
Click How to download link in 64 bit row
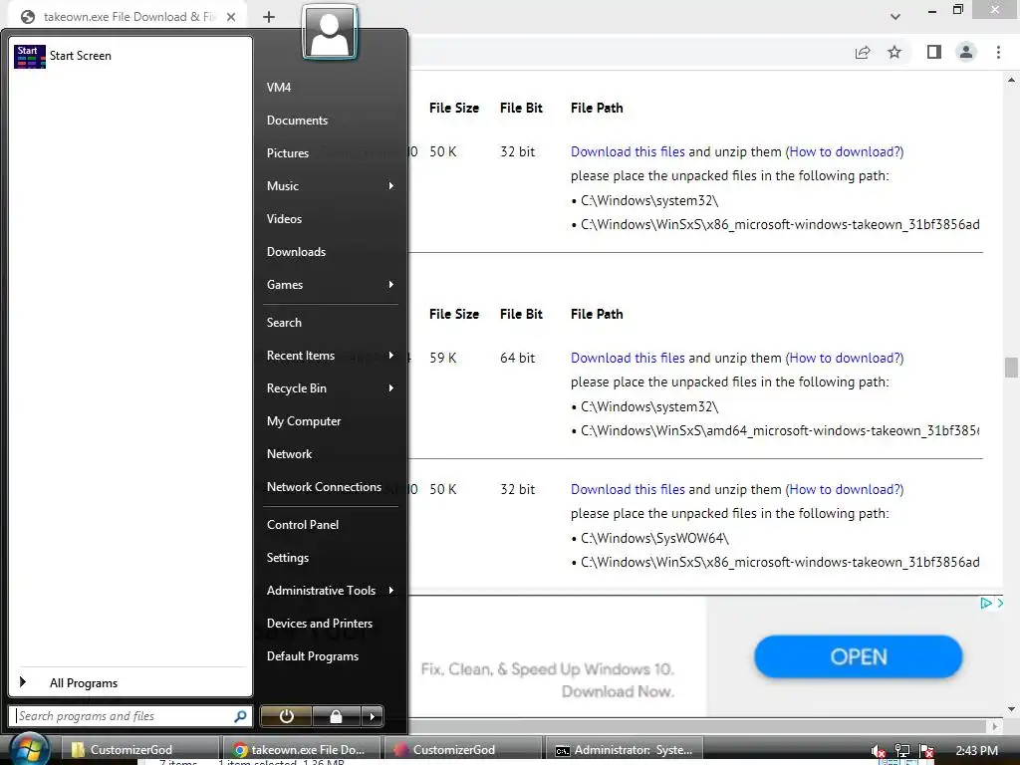pyautogui.click(x=845, y=358)
